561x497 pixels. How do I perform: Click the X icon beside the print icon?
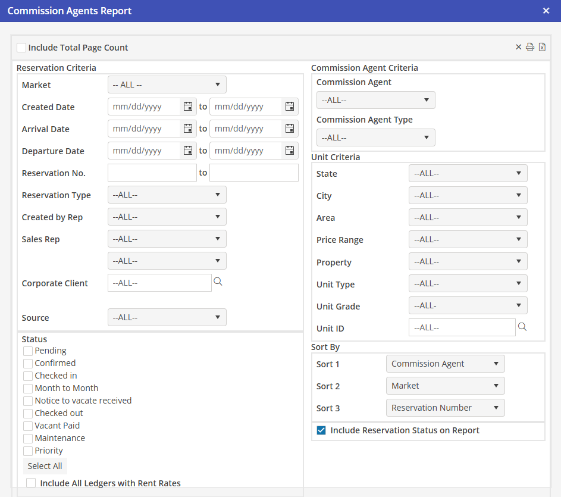pyautogui.click(x=518, y=48)
